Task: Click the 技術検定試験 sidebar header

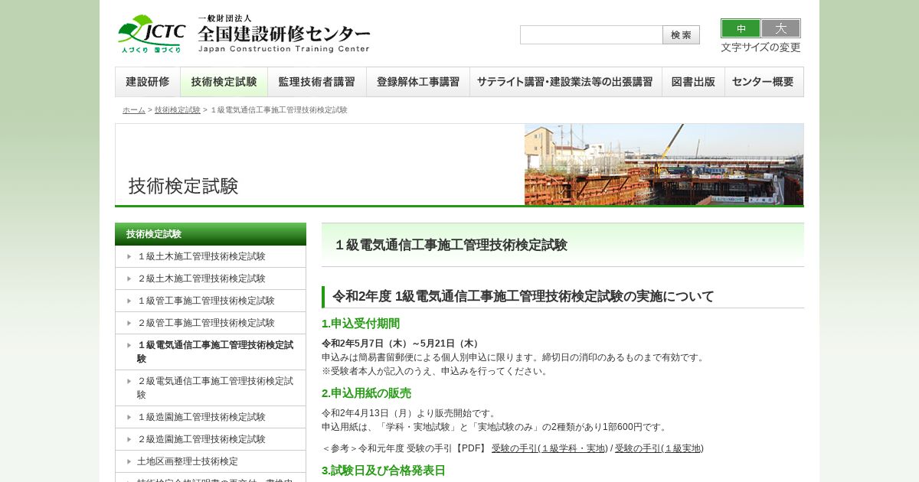Action: point(211,234)
